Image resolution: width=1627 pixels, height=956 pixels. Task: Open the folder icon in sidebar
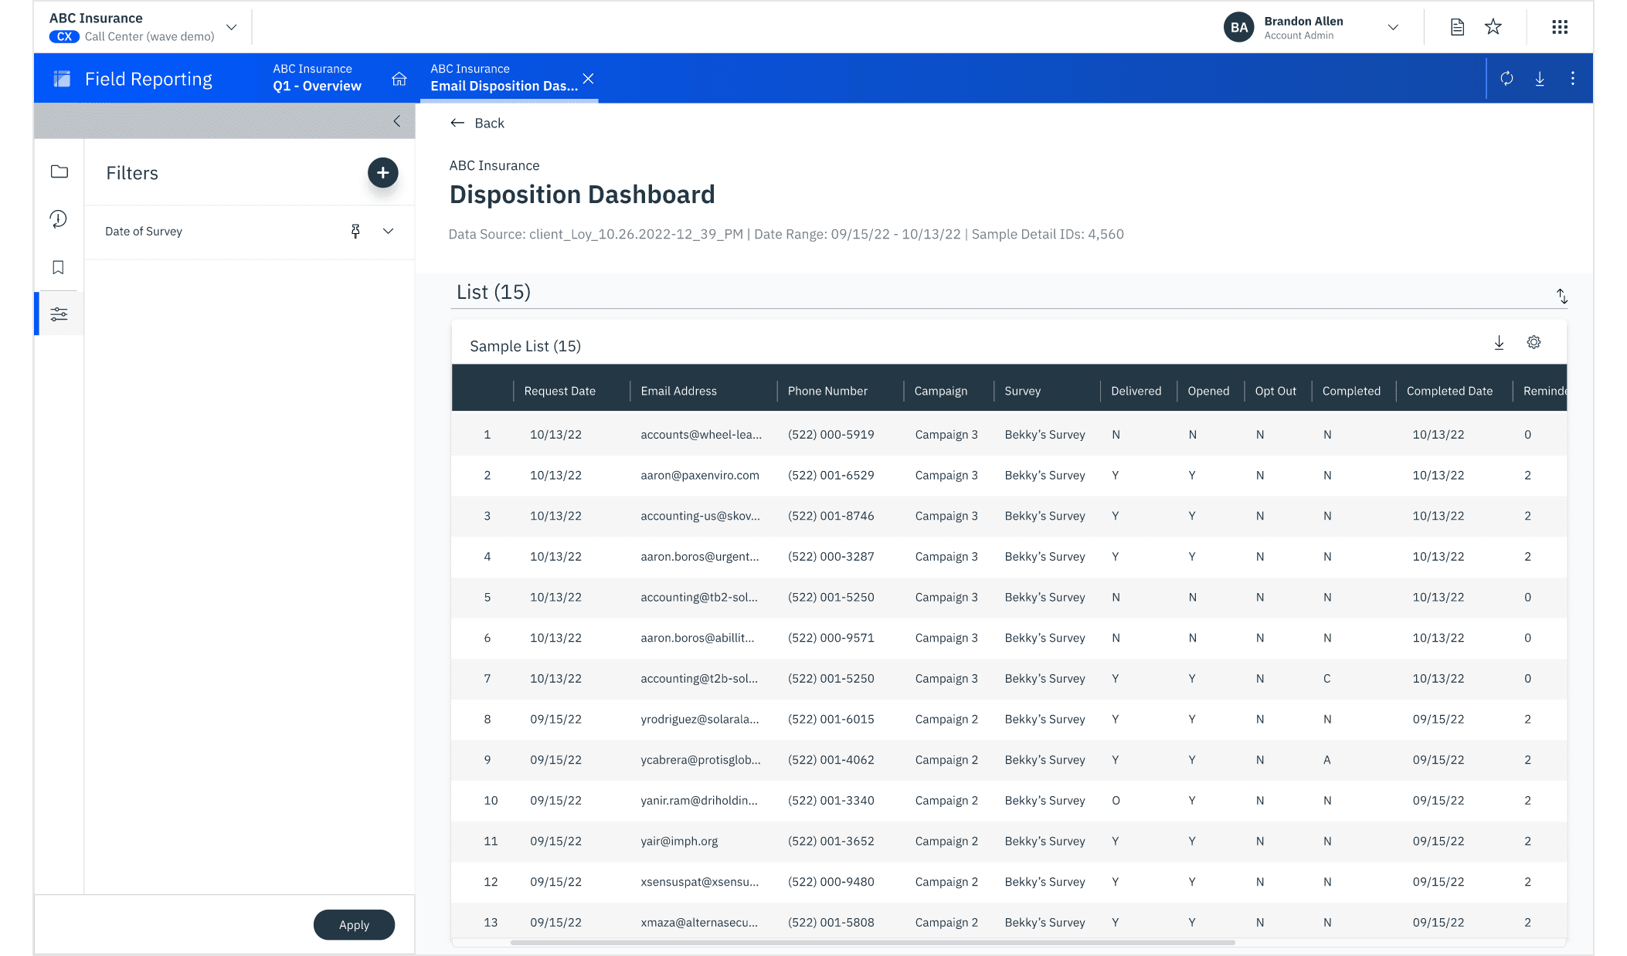point(59,171)
